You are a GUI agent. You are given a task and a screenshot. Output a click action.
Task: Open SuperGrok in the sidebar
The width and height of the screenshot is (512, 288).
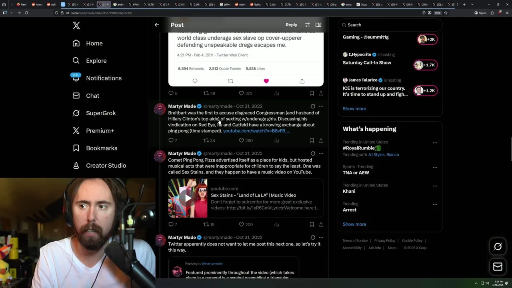pyautogui.click(x=94, y=113)
